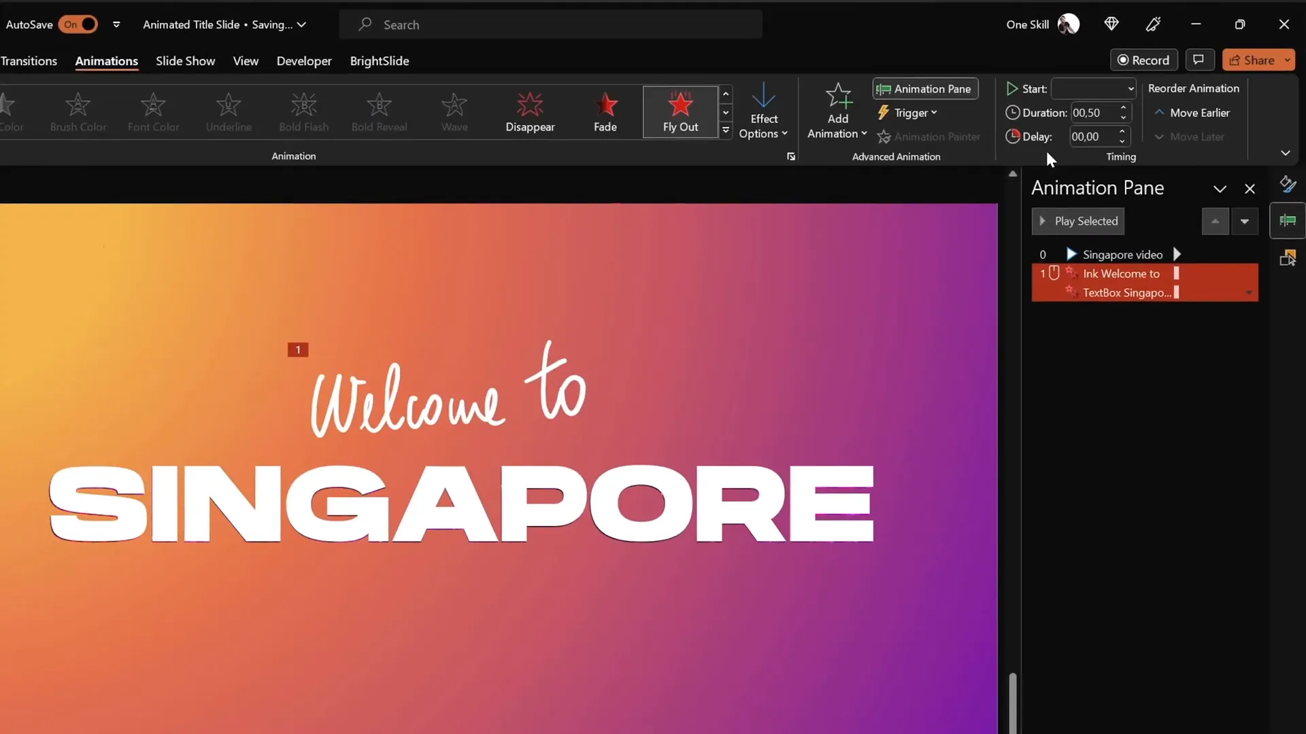Toggle AutoSave off
The width and height of the screenshot is (1306, 734).
78,24
